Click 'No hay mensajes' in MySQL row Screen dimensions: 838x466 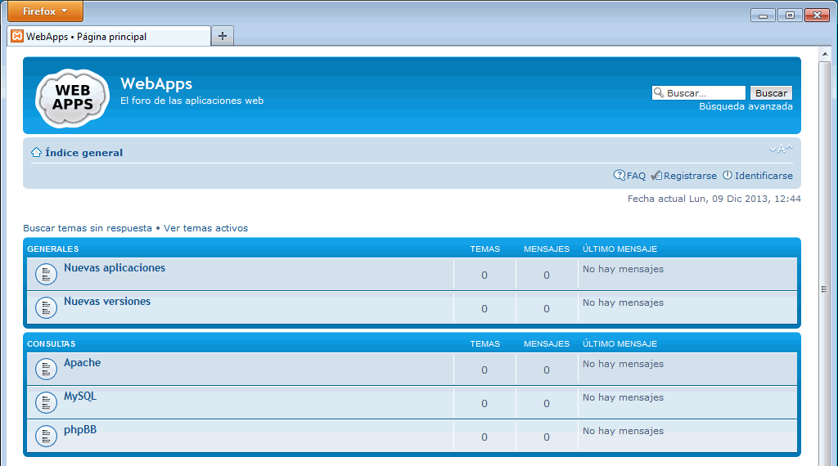click(x=623, y=397)
